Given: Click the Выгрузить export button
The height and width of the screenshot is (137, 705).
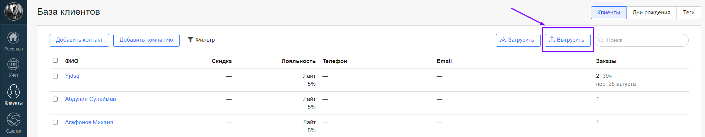Looking at the screenshot, I should (x=567, y=40).
